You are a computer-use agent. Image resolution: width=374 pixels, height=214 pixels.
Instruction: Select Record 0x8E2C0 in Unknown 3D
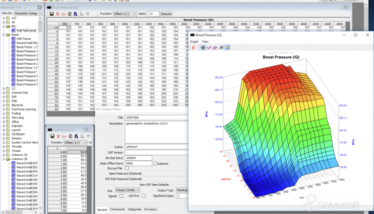(27, 163)
